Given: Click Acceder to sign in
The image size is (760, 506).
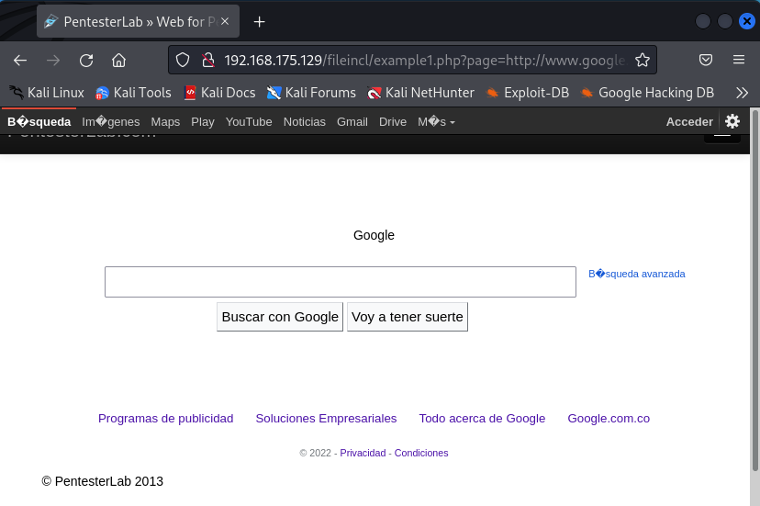Looking at the screenshot, I should [689, 122].
